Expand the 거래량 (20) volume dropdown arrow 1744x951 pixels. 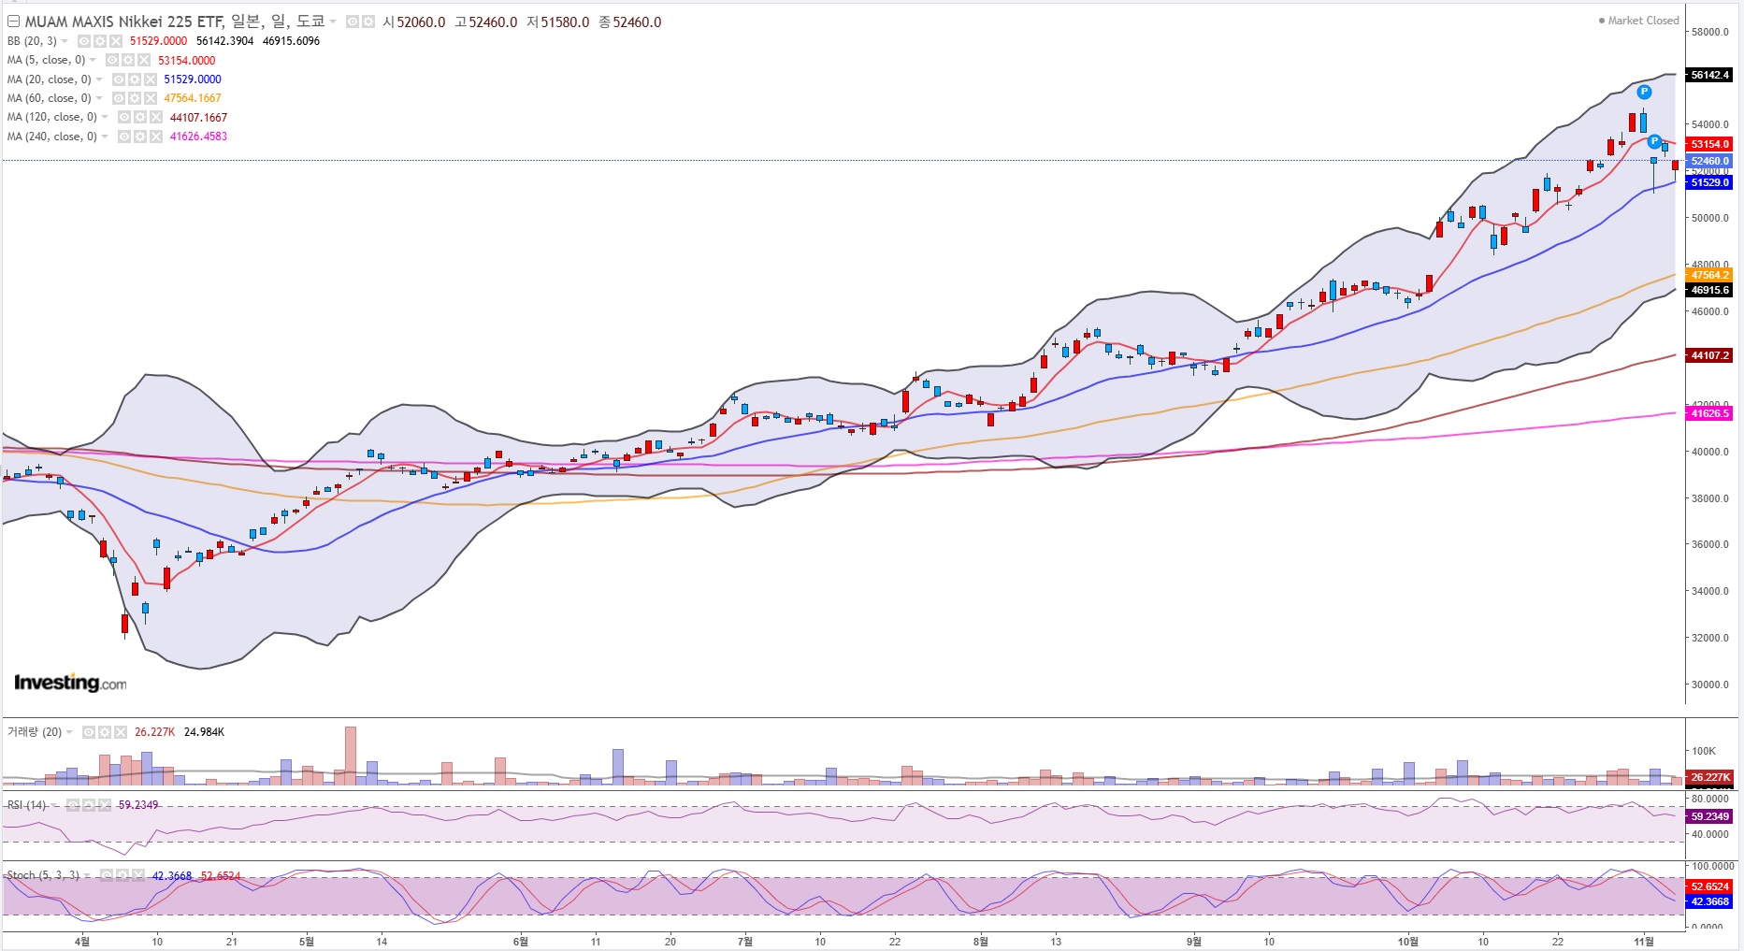tap(69, 732)
